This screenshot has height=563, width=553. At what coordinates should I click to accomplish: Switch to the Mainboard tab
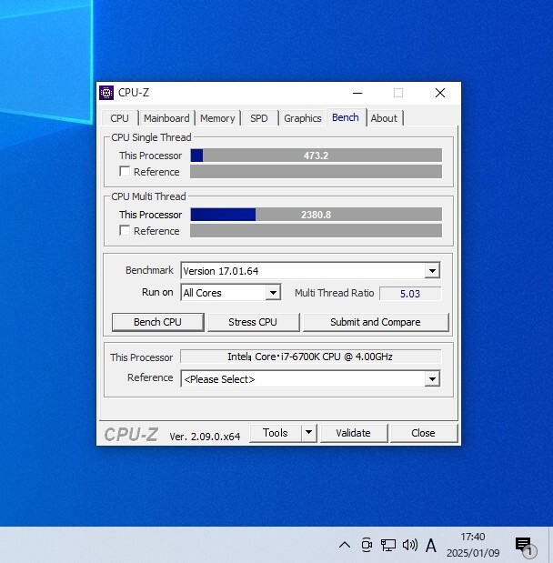click(x=166, y=118)
